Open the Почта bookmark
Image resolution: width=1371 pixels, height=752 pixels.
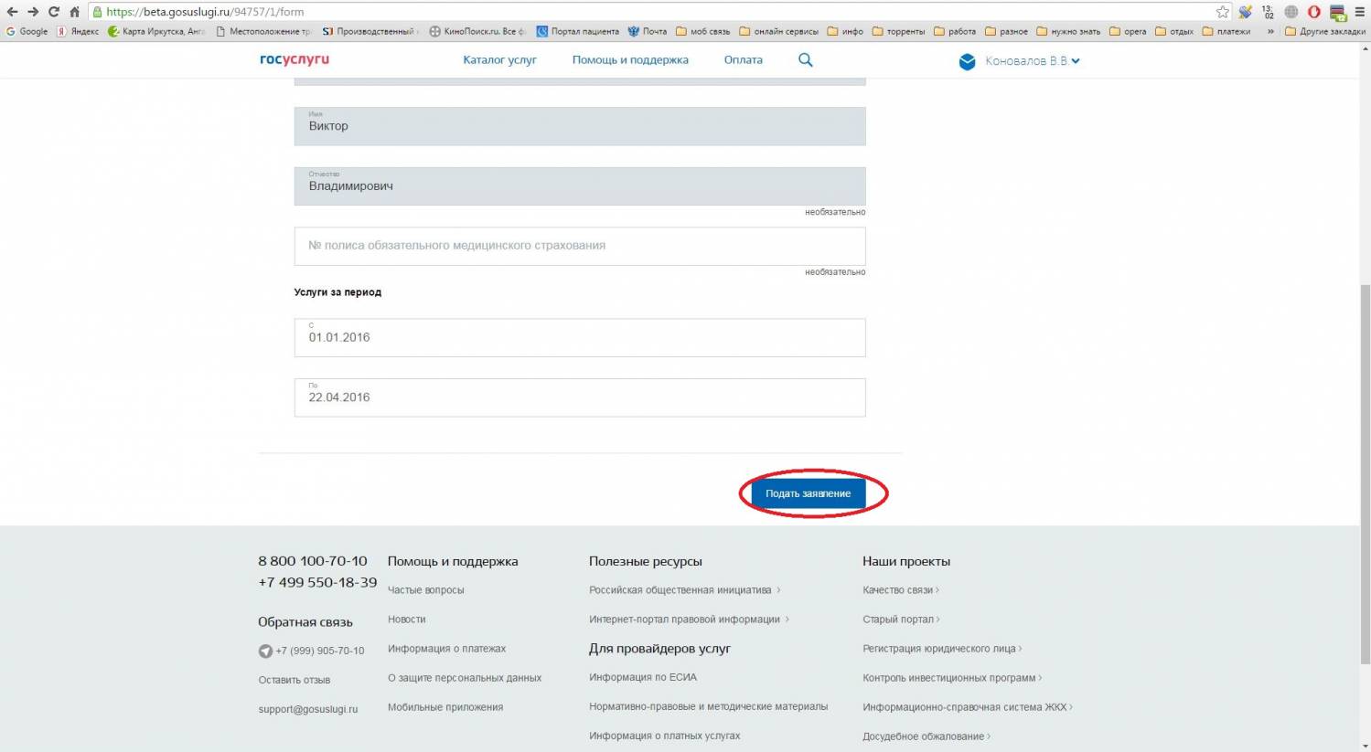tap(647, 31)
